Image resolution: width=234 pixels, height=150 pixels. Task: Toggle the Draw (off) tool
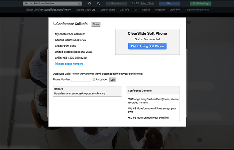[174, 10]
